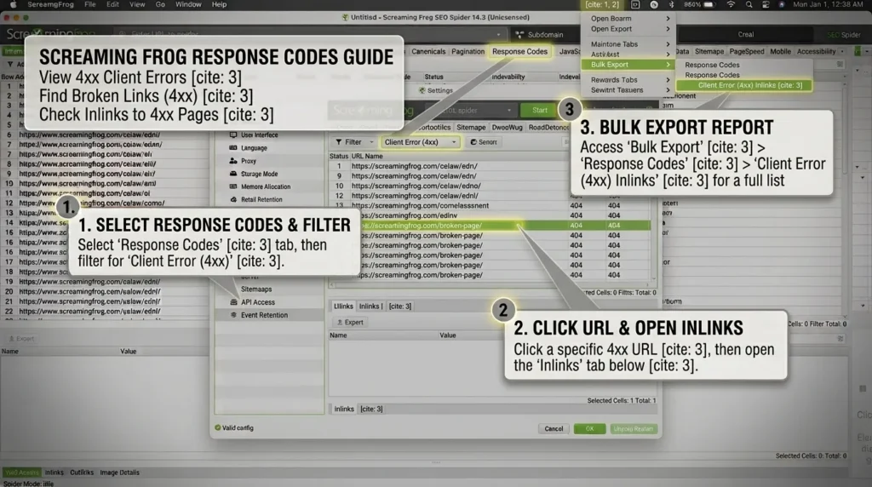
Task: Click the Wi-Fi status icon
Action: coord(731,4)
